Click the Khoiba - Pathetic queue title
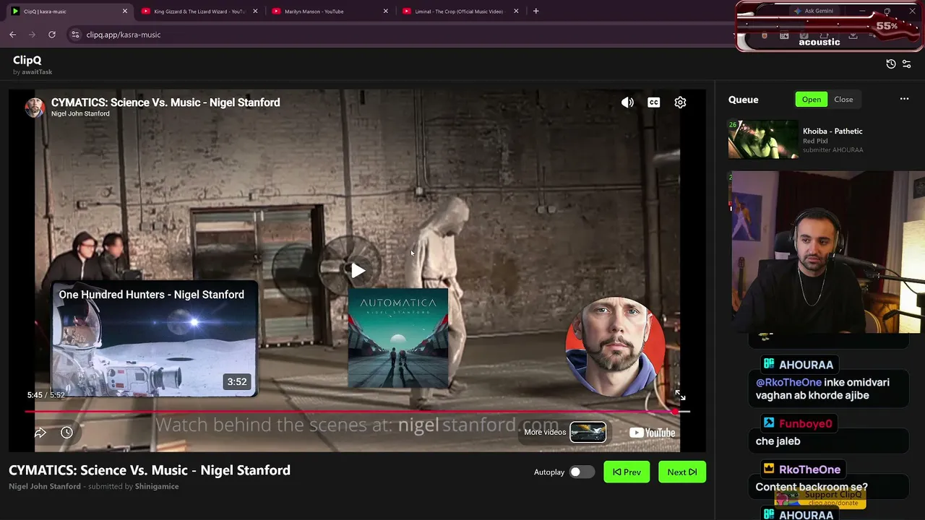 [832, 131]
